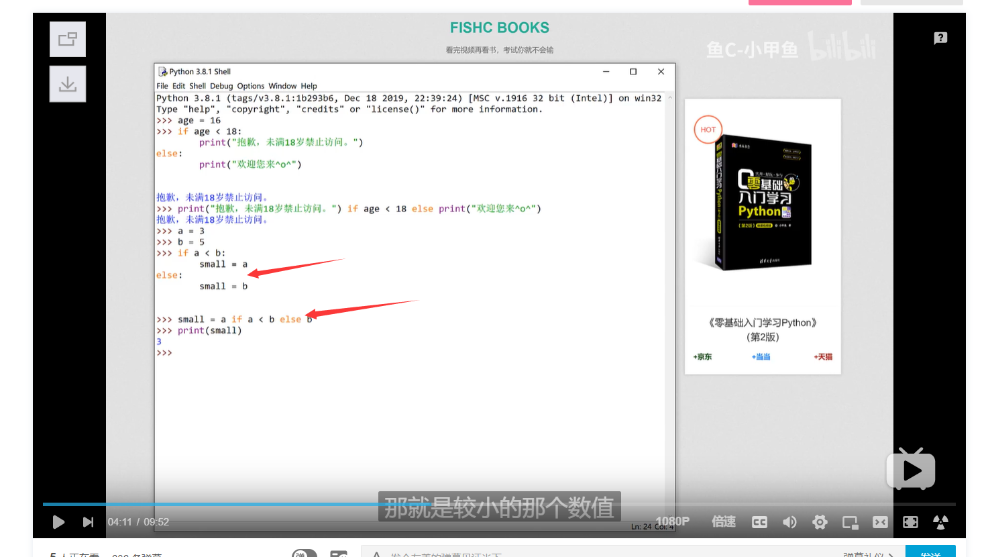This screenshot has height=557, width=986.
Task: Switch to wide-screen mode
Action: [x=880, y=522]
